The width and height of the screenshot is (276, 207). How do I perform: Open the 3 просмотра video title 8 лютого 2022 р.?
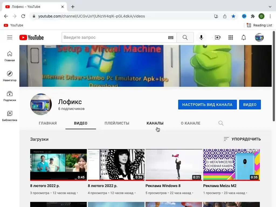[x=45, y=186]
